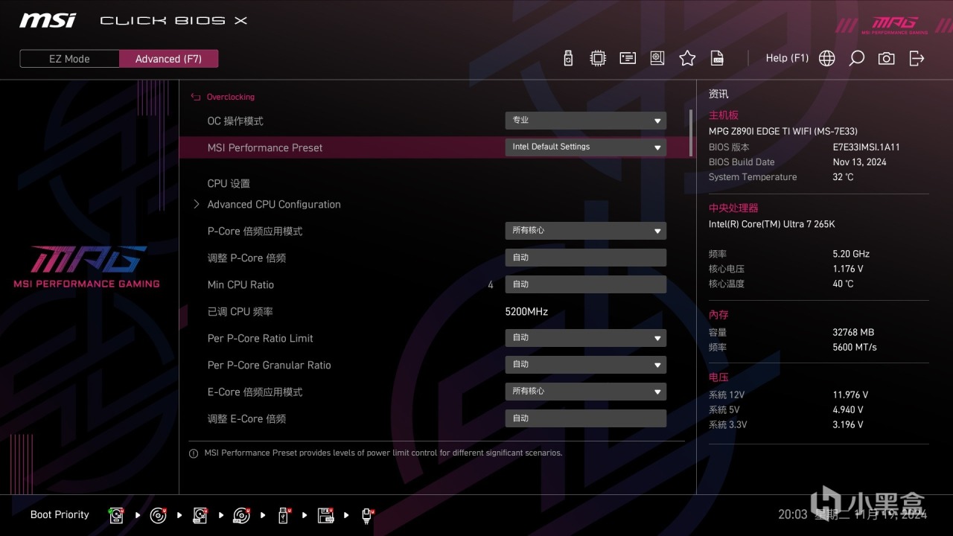953x536 pixels.
Task: Select the USB CD/DVD boot device icon
Action: [242, 515]
